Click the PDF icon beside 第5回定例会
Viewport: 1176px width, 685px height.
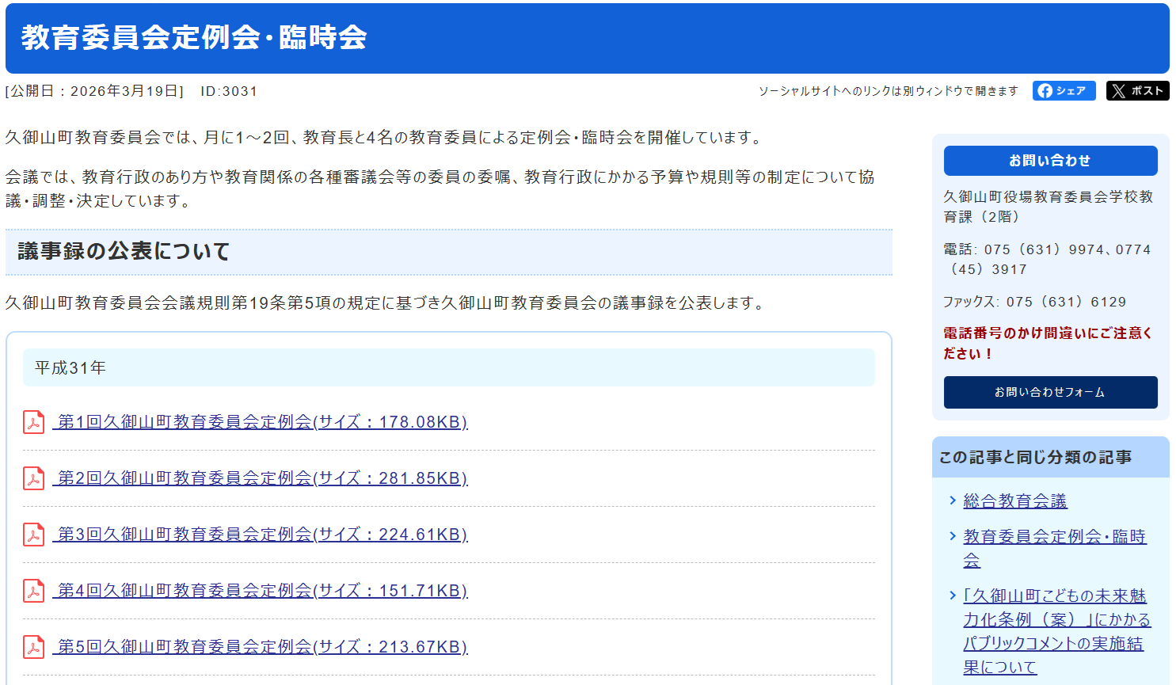pos(33,647)
